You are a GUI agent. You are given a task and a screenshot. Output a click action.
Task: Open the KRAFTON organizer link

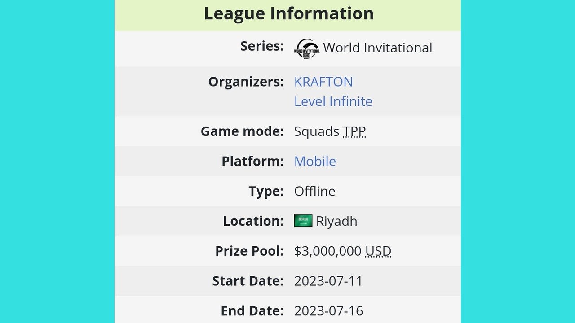[x=323, y=82]
